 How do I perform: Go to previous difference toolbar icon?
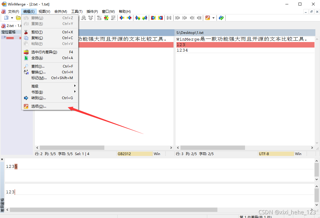91,18
